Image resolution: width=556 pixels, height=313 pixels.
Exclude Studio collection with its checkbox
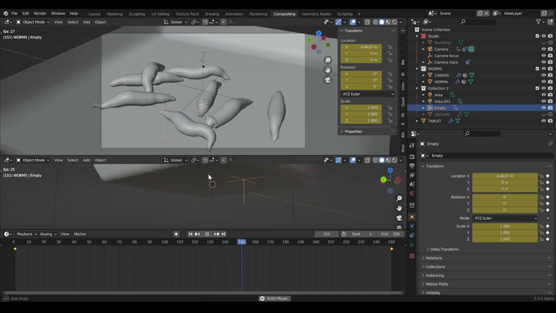(x=537, y=36)
